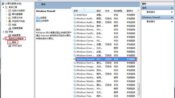This screenshot has width=175, height=98.
Task: Collapse Windows Firewall section in 操作 pane
Action: [172, 17]
